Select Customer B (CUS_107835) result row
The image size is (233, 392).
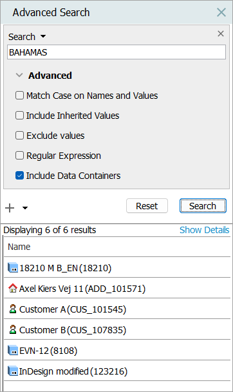(x=117, y=329)
